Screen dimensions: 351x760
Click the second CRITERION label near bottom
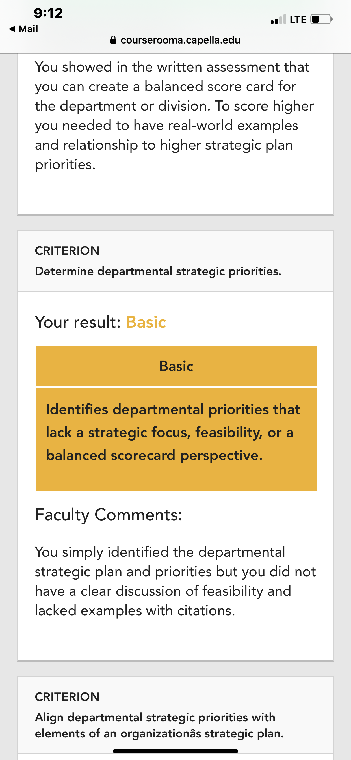pyautogui.click(x=67, y=697)
